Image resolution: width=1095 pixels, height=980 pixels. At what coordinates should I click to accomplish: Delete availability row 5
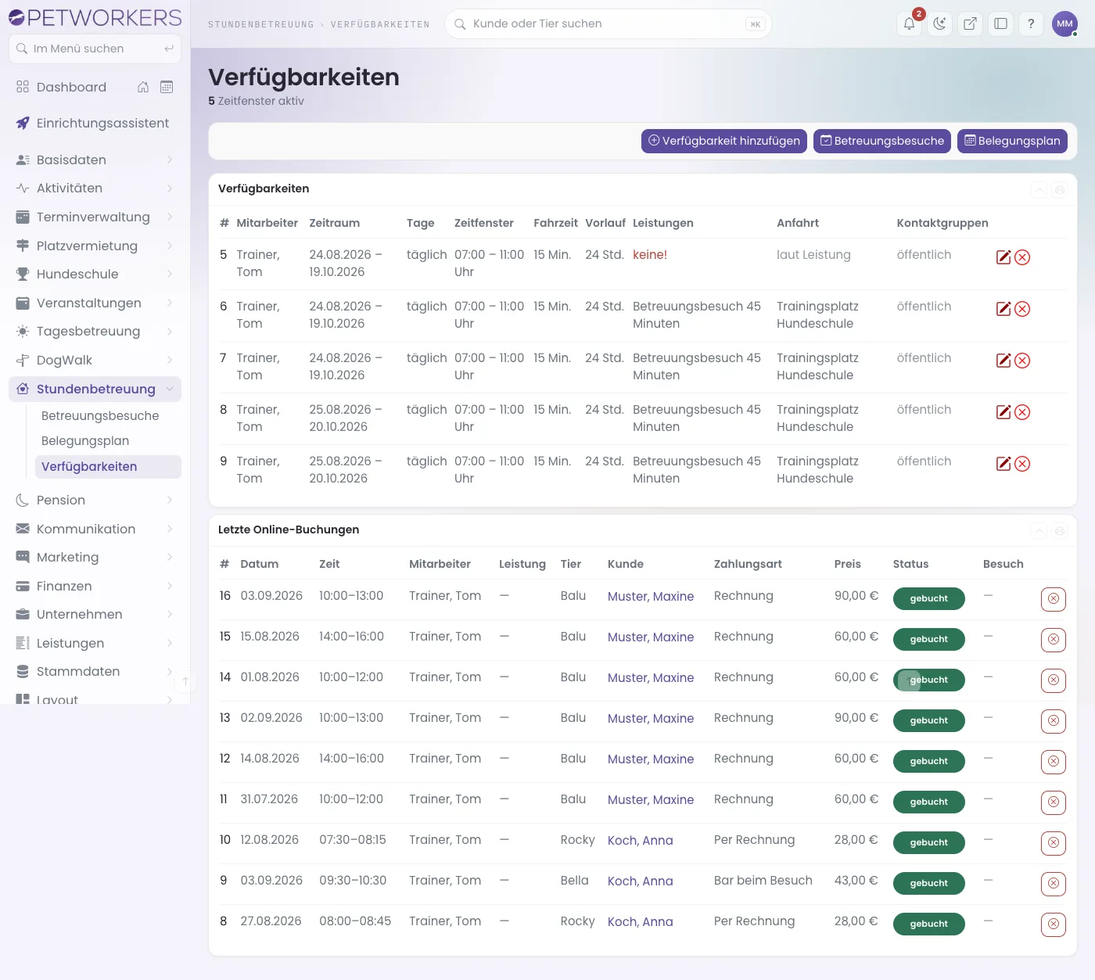(x=1022, y=257)
